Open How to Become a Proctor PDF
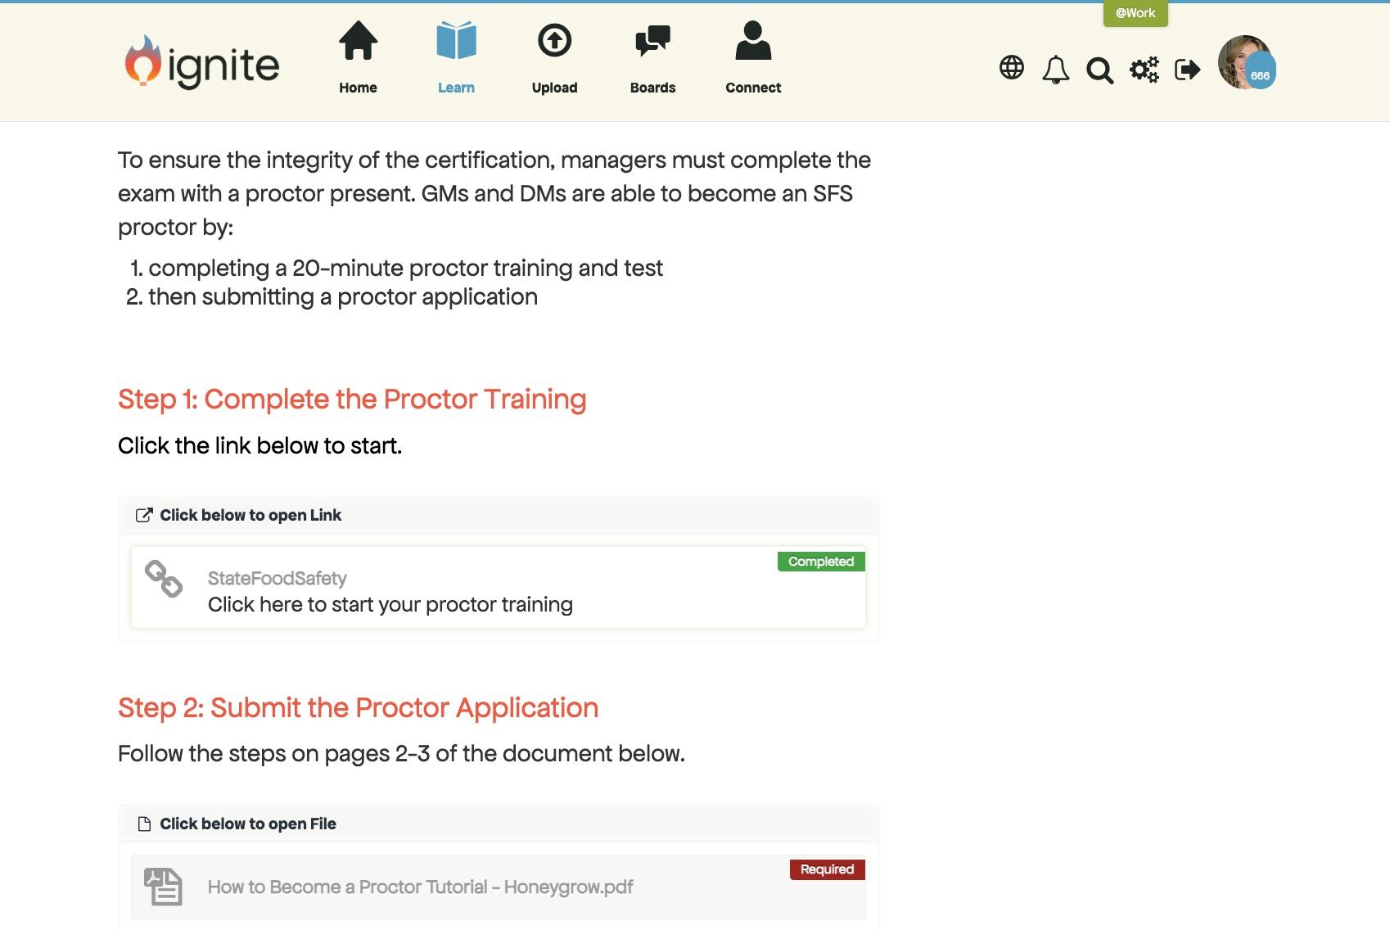 [x=420, y=887]
